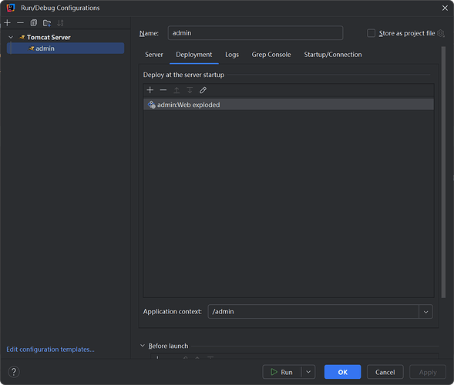Click the OK button
The image size is (454, 385).
pos(342,372)
